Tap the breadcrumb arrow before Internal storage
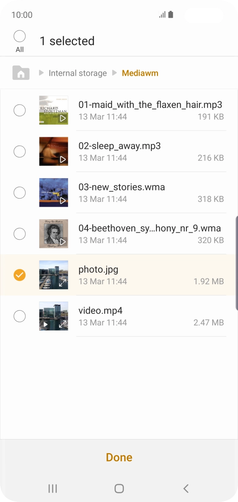Screen dimensions: 238x502 pos(41,73)
